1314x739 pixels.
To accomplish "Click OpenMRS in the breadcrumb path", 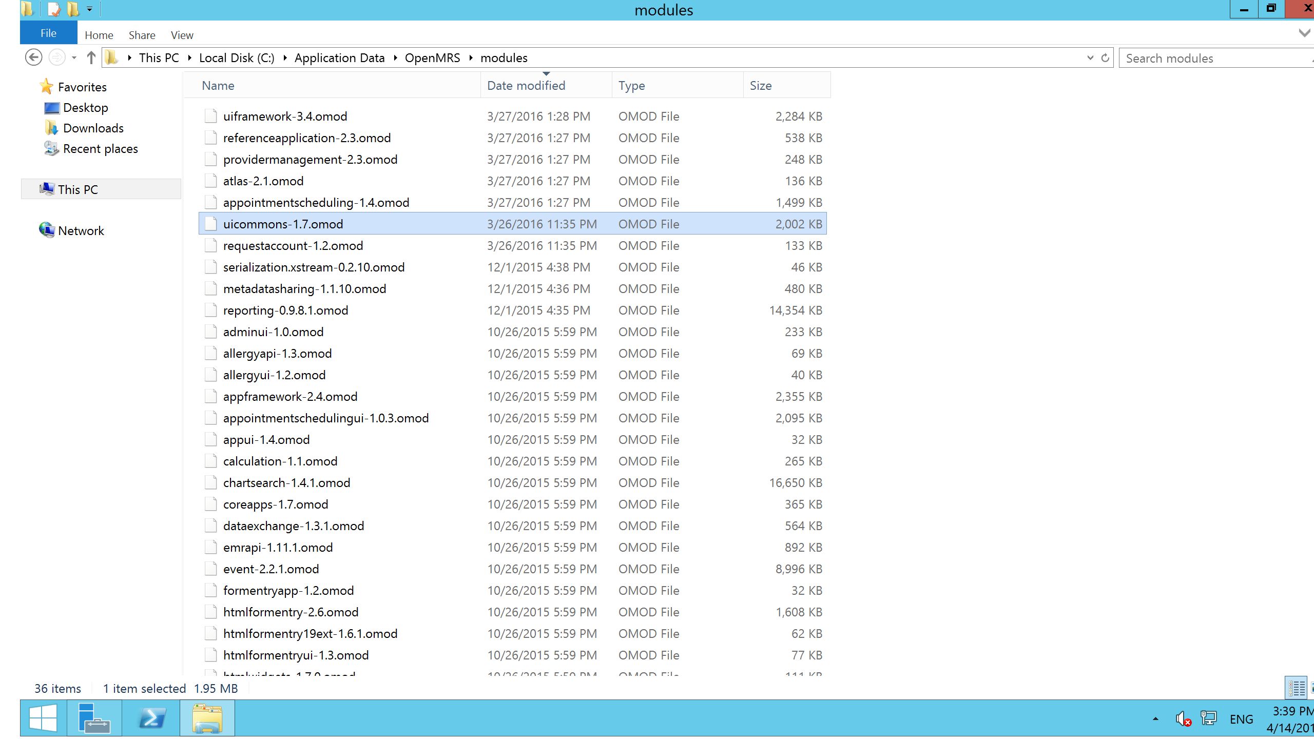I will (432, 58).
